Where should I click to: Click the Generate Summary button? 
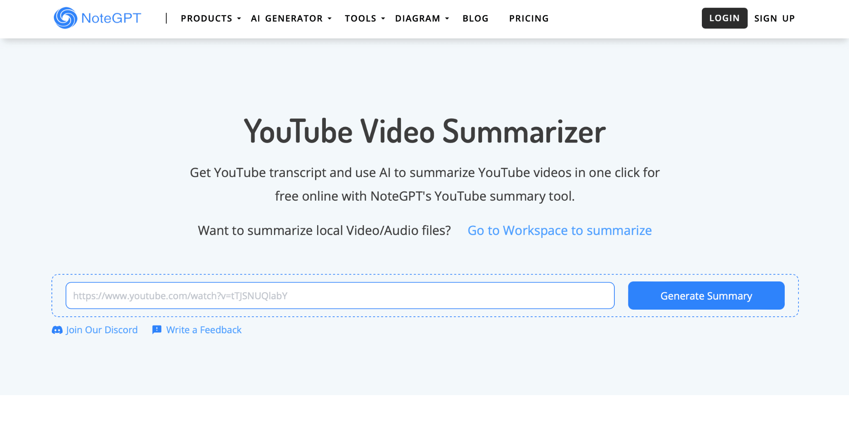(x=706, y=296)
